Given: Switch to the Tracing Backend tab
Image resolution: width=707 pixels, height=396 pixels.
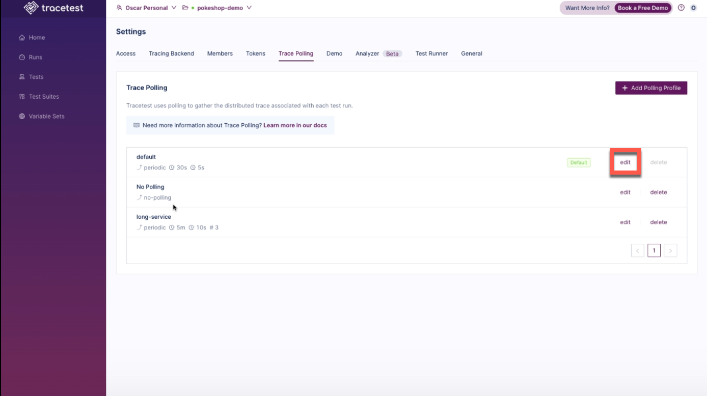Looking at the screenshot, I should [x=171, y=53].
